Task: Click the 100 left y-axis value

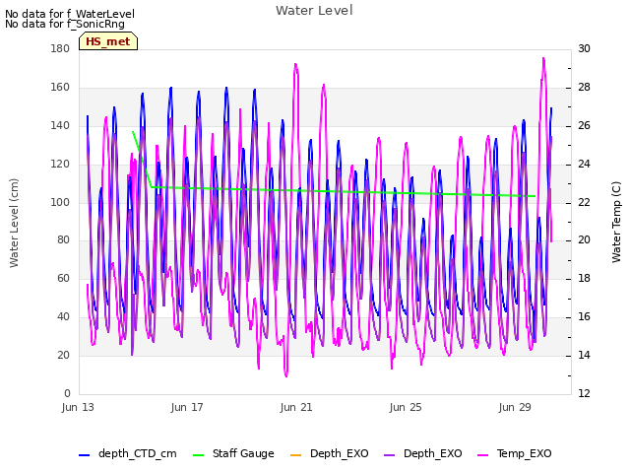Action: tap(60, 202)
